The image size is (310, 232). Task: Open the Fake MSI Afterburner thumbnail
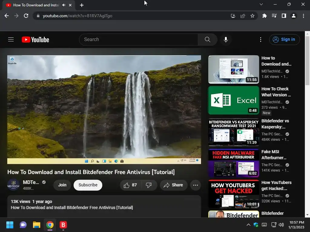[234, 163]
